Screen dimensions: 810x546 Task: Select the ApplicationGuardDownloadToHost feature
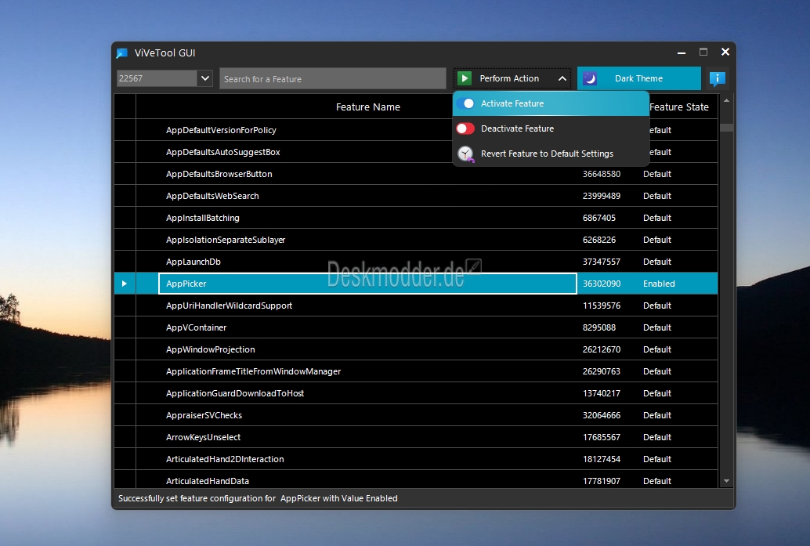pos(235,393)
